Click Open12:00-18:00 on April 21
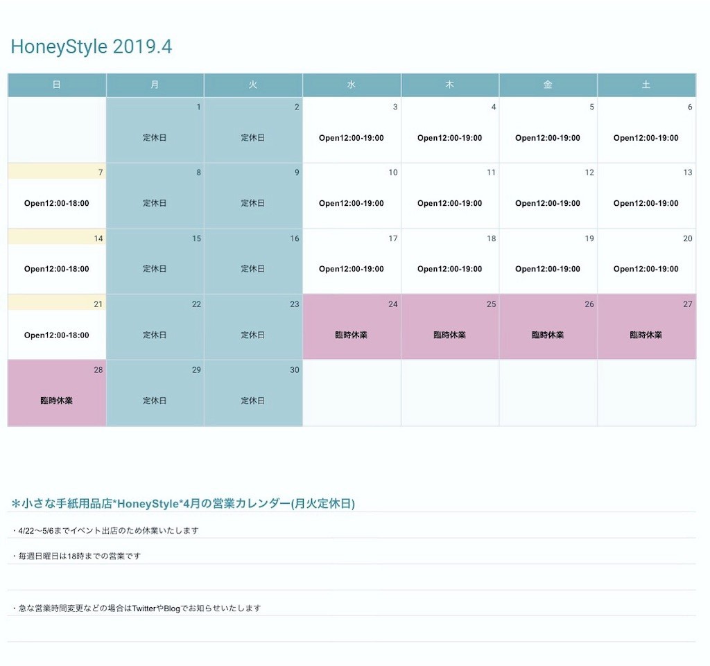Screen dimensions: 710x666 (x=57, y=335)
